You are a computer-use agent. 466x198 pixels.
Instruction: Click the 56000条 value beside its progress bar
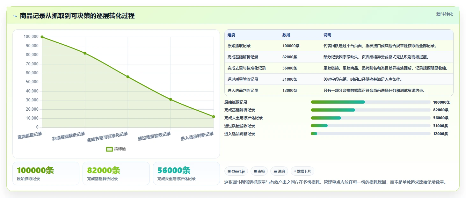pos(441,118)
